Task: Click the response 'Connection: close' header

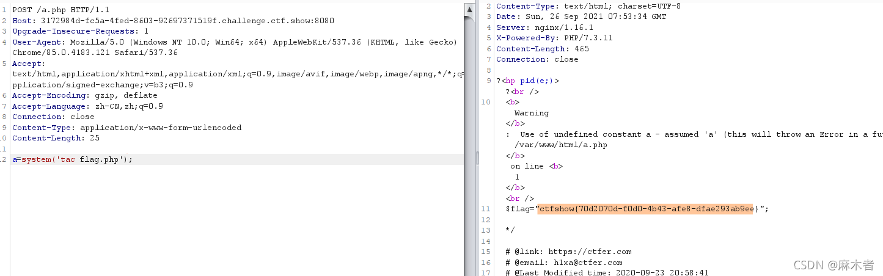Action: (537, 59)
